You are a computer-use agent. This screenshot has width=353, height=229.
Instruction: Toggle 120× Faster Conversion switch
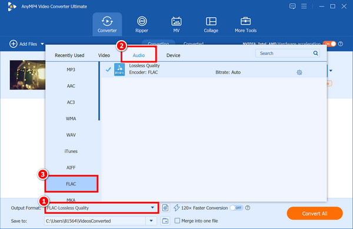click(x=237, y=208)
